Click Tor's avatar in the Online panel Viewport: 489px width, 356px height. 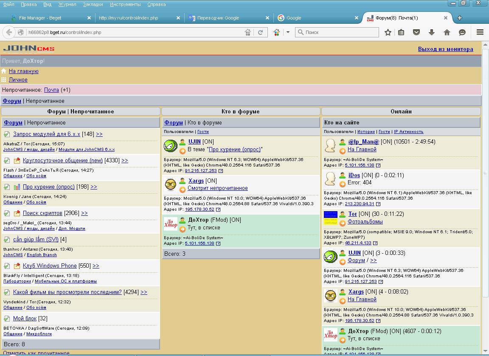330,218
